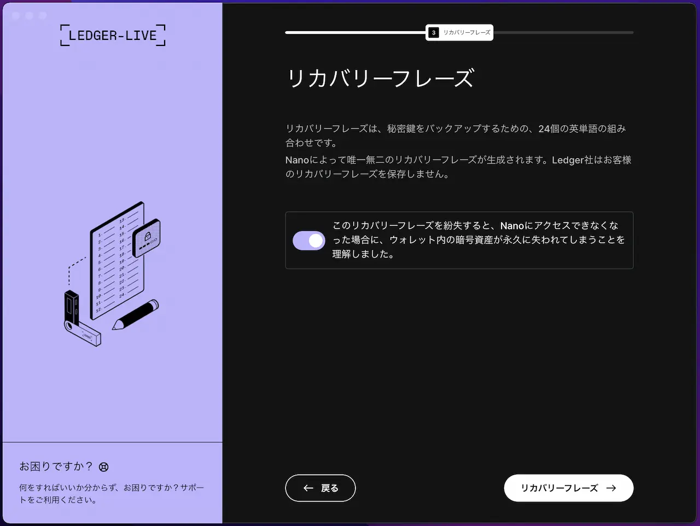Click the LEDGER-LIVE logo
700x526 pixels.
113,36
